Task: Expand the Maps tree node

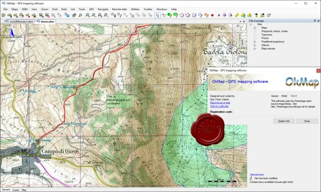Action: (255, 28)
